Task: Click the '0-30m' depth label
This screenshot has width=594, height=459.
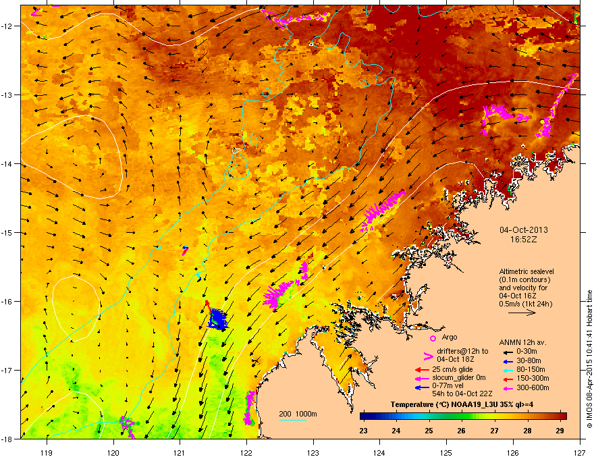Action: coord(526,352)
